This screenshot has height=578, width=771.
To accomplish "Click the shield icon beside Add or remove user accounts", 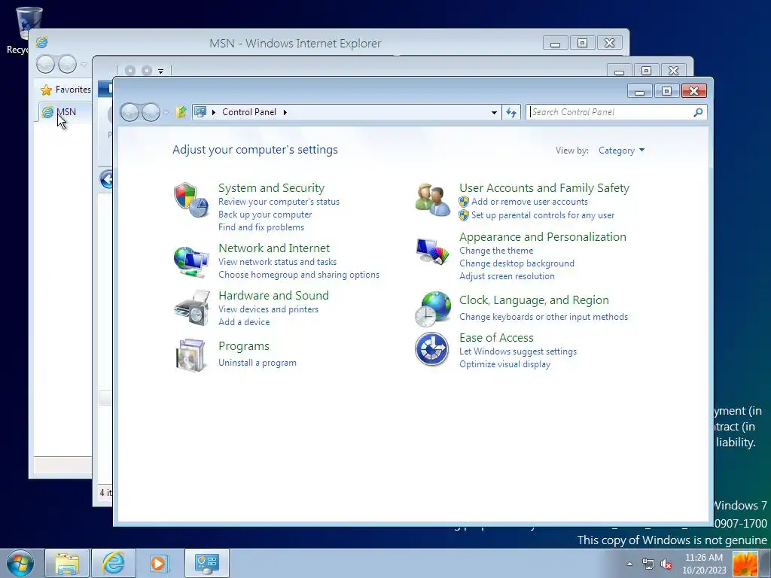I will coord(464,202).
